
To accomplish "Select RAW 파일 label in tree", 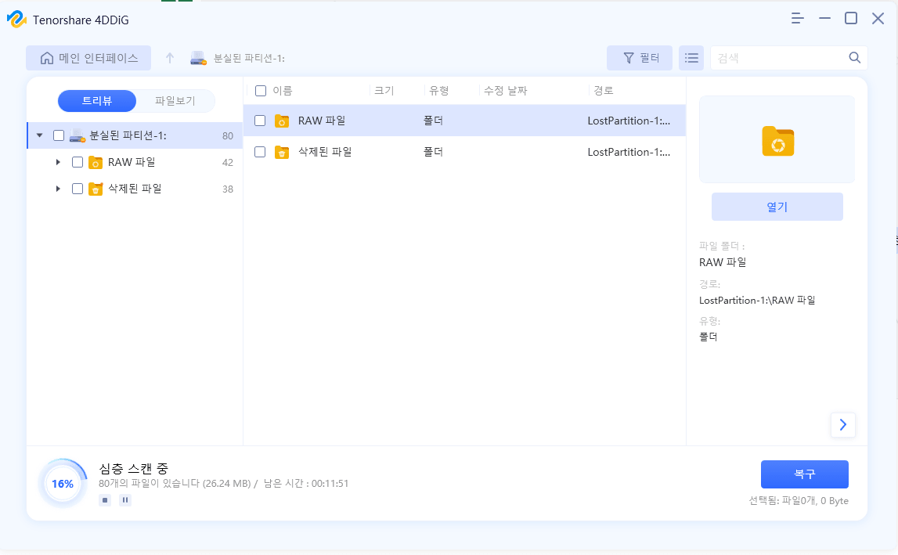I will (132, 162).
